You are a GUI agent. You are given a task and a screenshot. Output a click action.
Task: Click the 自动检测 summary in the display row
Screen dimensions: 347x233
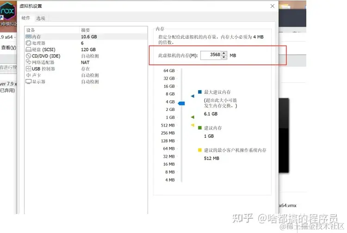click(x=90, y=81)
